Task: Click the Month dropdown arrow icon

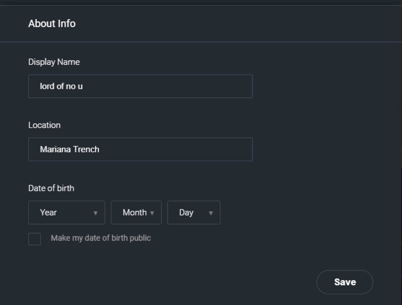Action: (152, 213)
